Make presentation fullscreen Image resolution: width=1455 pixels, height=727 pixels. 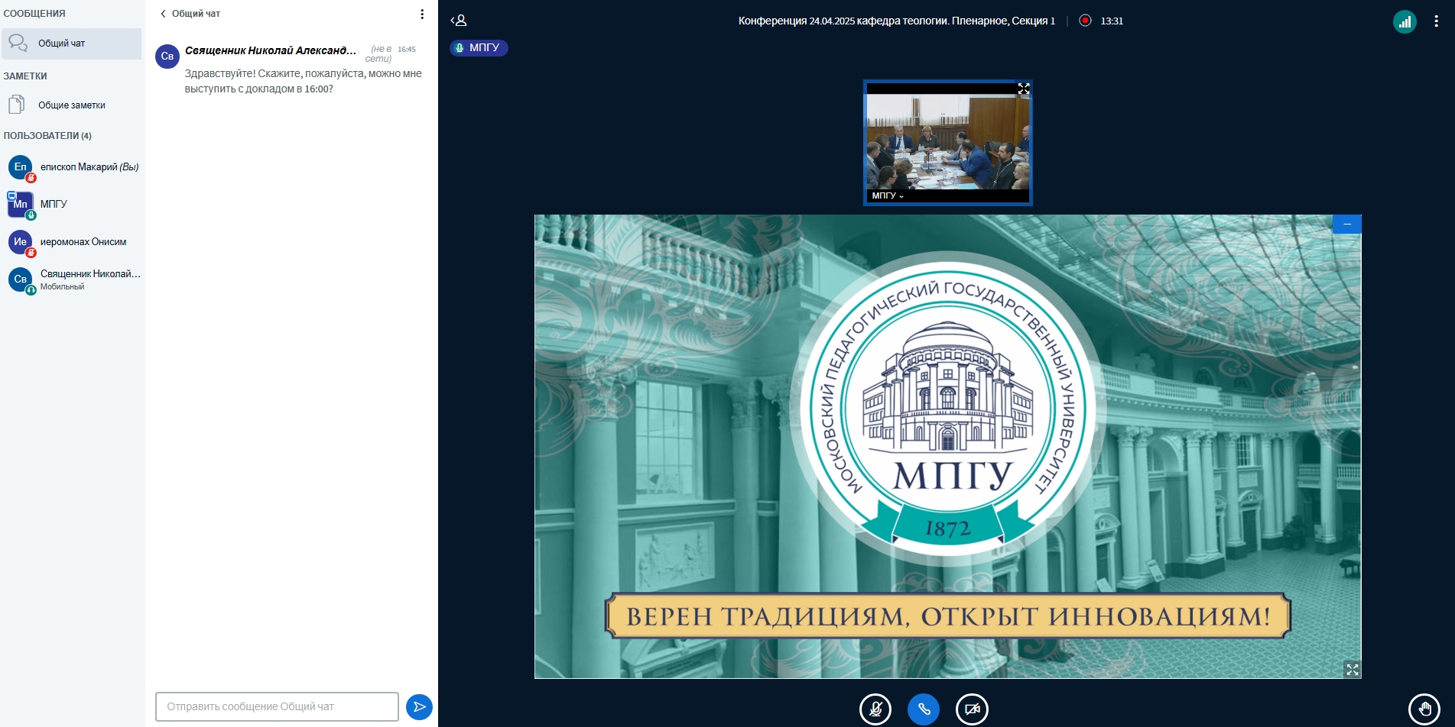pos(1352,670)
